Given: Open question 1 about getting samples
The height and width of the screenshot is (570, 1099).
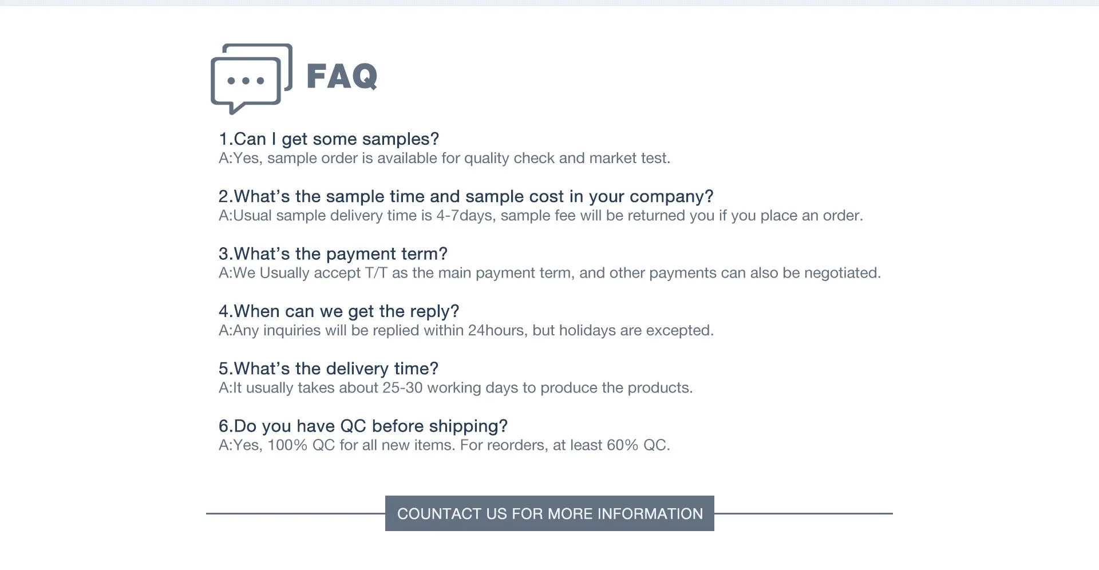Looking at the screenshot, I should (x=329, y=139).
